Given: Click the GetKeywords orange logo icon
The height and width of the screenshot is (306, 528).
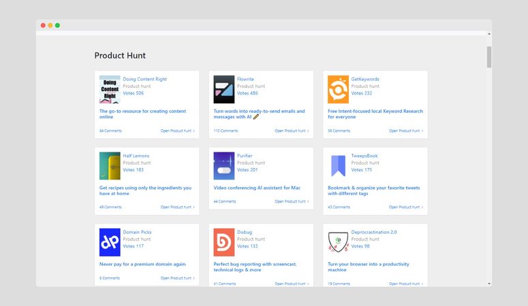Looking at the screenshot, I should [338, 90].
